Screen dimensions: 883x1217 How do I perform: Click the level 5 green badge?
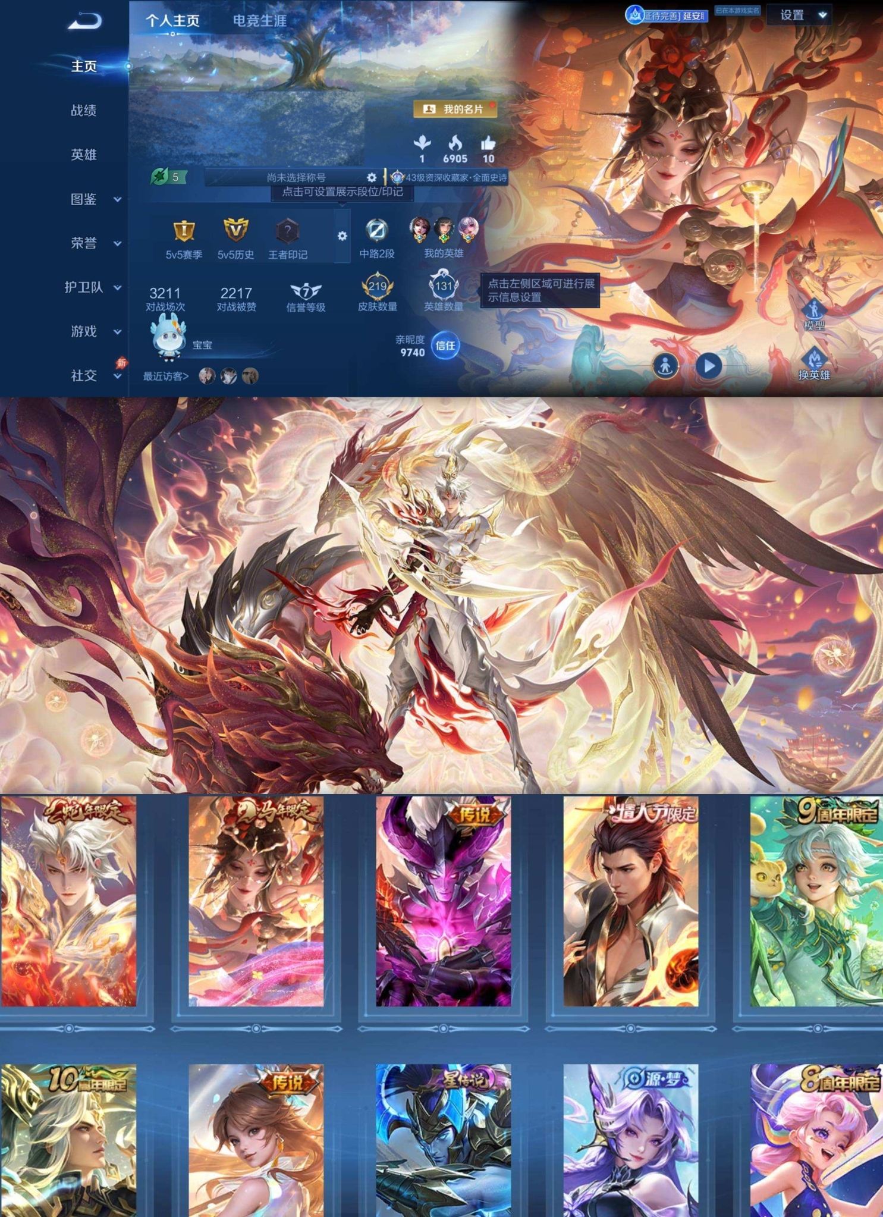point(168,177)
